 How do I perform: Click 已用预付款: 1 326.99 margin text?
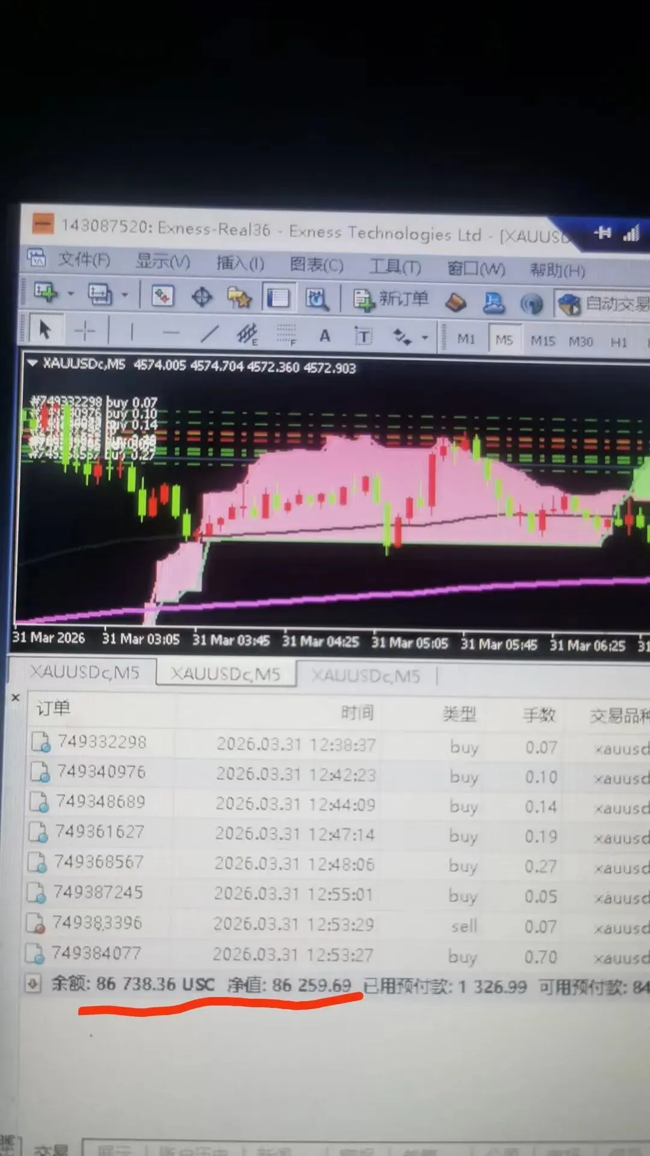[x=445, y=986]
